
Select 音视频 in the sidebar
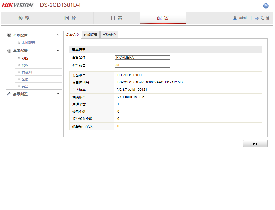(x=27, y=72)
